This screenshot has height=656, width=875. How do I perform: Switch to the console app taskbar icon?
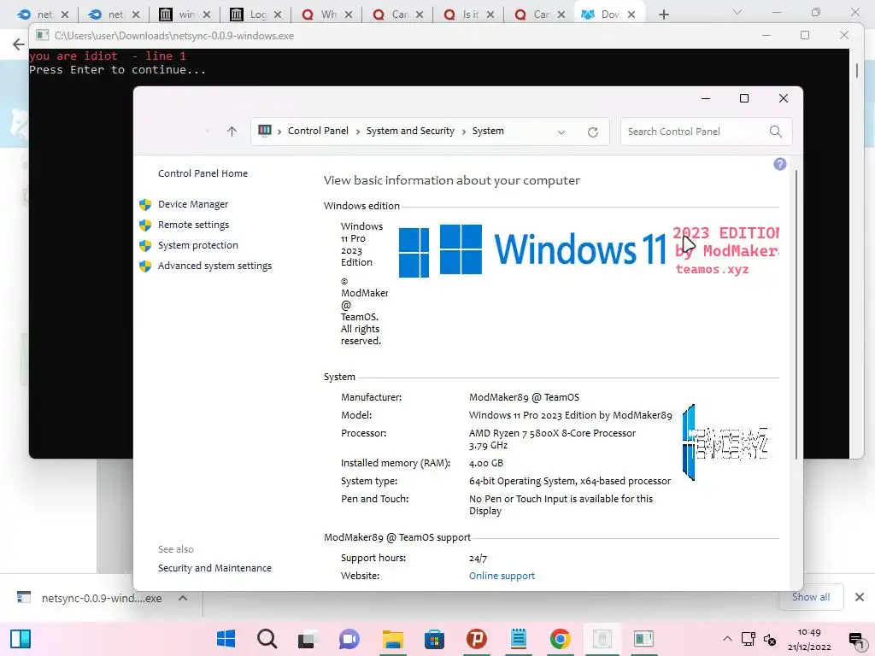[643, 639]
